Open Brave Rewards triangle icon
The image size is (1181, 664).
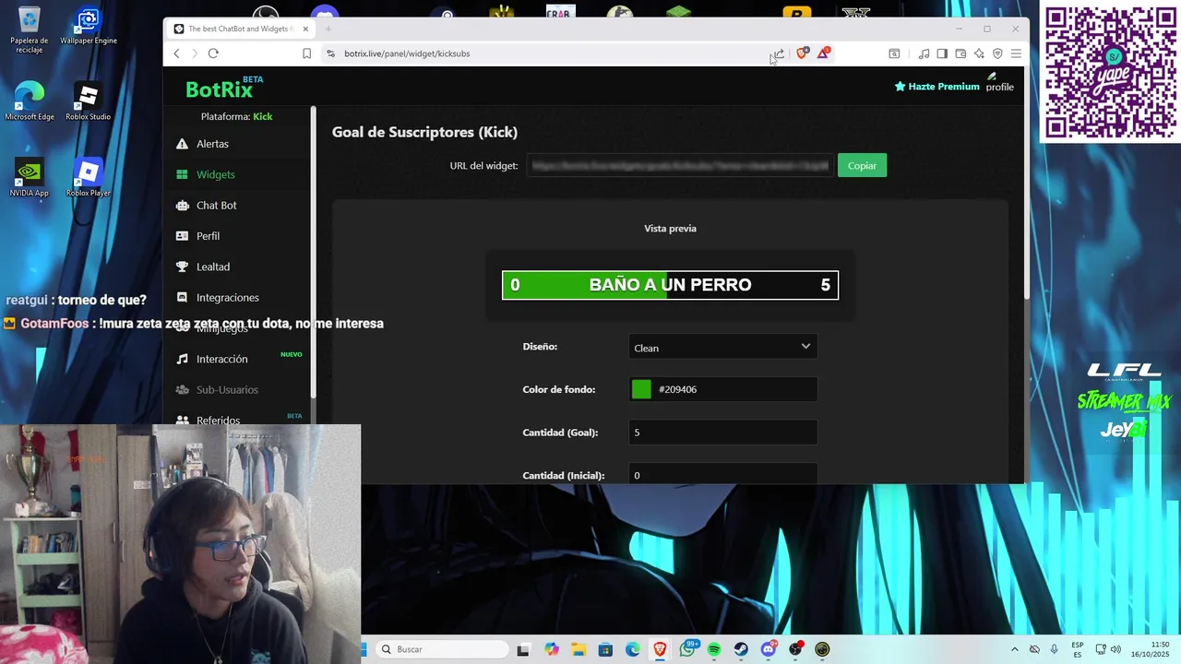click(x=823, y=53)
